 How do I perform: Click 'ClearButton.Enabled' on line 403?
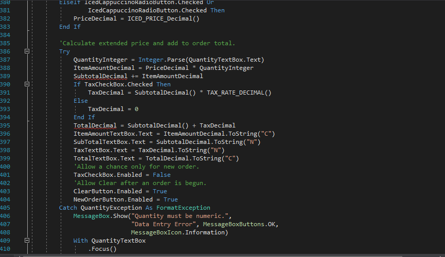tap(108, 192)
